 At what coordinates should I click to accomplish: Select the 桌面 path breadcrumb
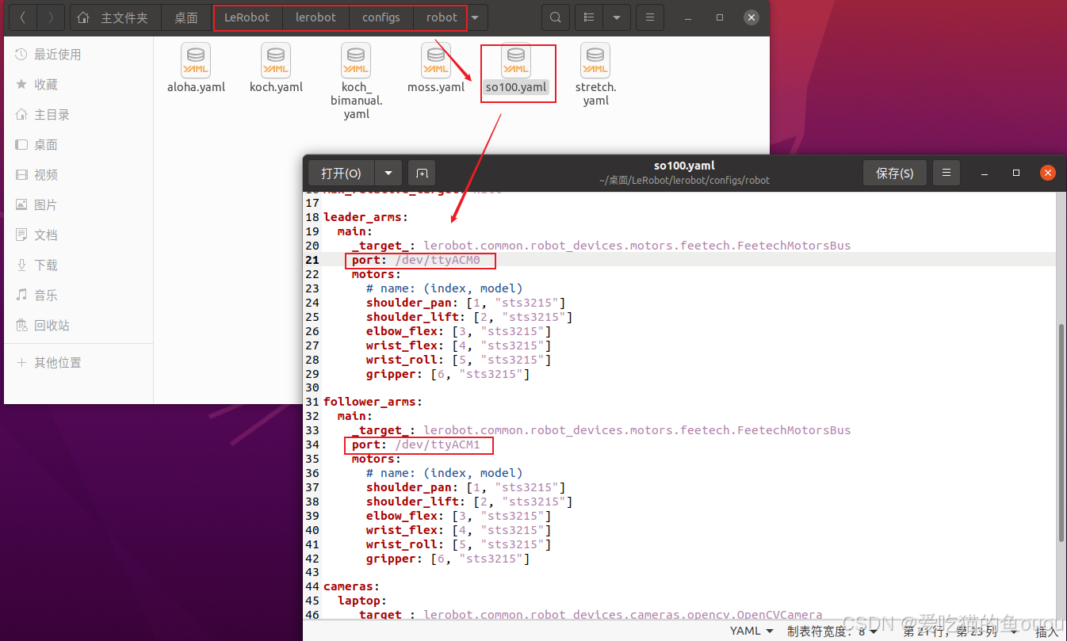tap(186, 17)
